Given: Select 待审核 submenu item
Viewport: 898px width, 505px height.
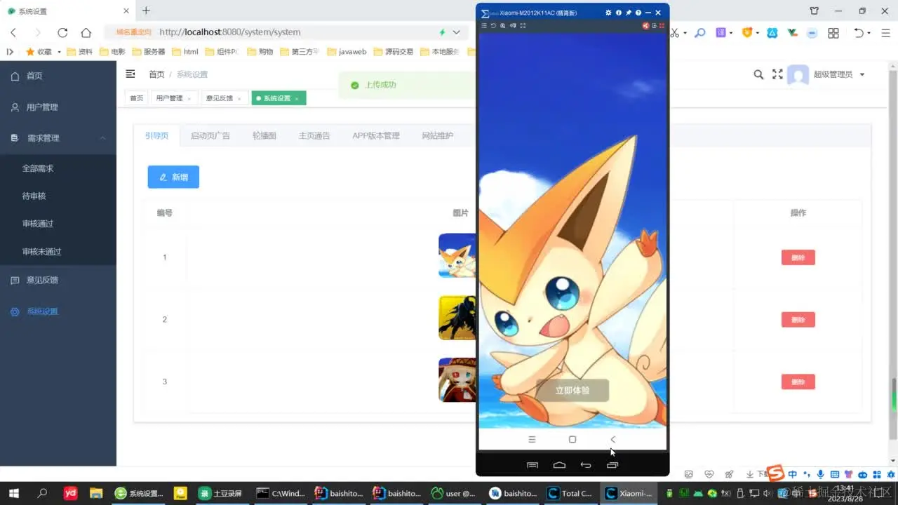Looking at the screenshot, I should click(x=58, y=196).
